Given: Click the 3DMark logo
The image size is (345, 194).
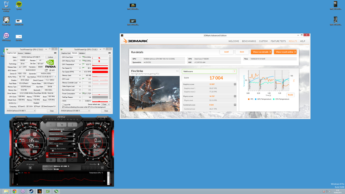Looking at the screenshot, I should tap(135, 41).
